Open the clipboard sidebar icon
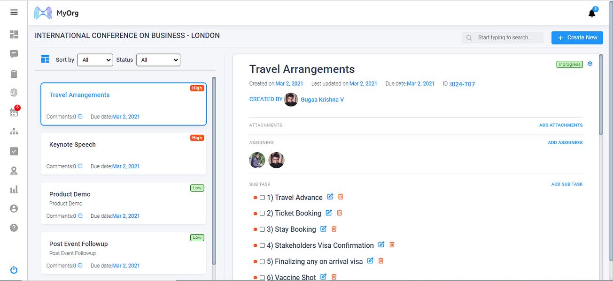Screen dimensions: 613x281 point(14,74)
